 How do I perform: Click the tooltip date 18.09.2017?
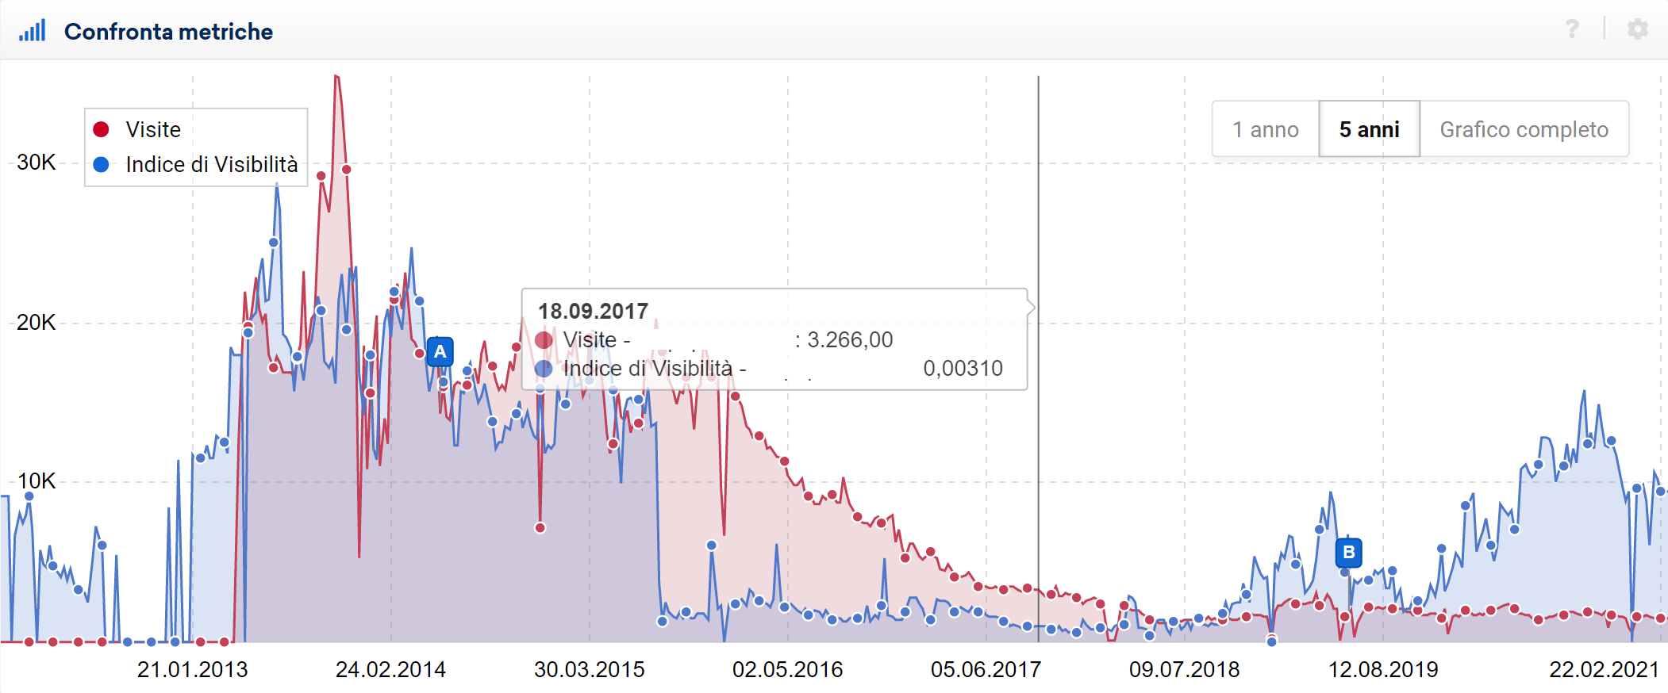[593, 311]
